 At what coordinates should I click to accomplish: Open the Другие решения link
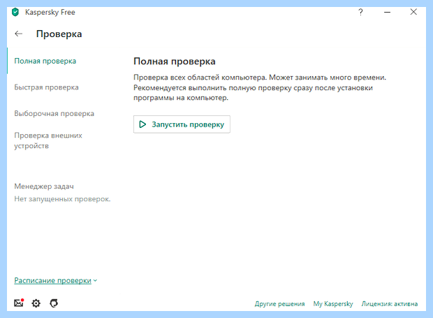279,303
